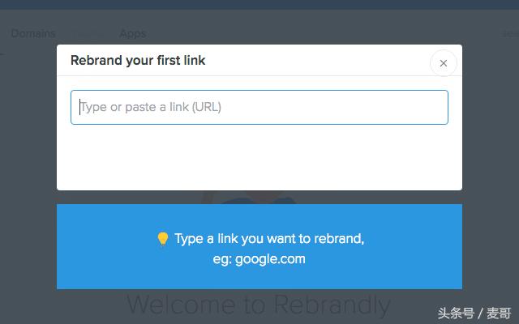This screenshot has width=519, height=324.
Task: Click the dimmed overlay right of the dialog
Action: click(491, 162)
